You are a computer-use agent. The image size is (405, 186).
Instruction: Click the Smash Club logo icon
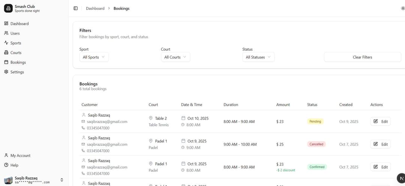coord(8,8)
